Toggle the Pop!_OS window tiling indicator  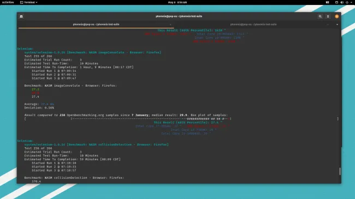pyautogui.click(x=327, y=2)
